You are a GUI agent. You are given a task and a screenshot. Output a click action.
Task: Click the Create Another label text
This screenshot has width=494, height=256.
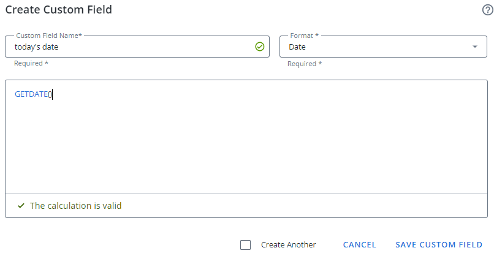coord(288,245)
